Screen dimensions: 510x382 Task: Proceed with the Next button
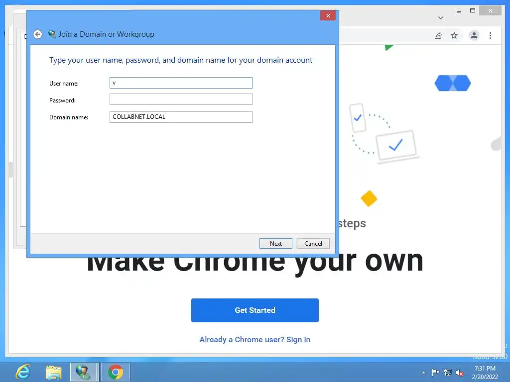276,244
